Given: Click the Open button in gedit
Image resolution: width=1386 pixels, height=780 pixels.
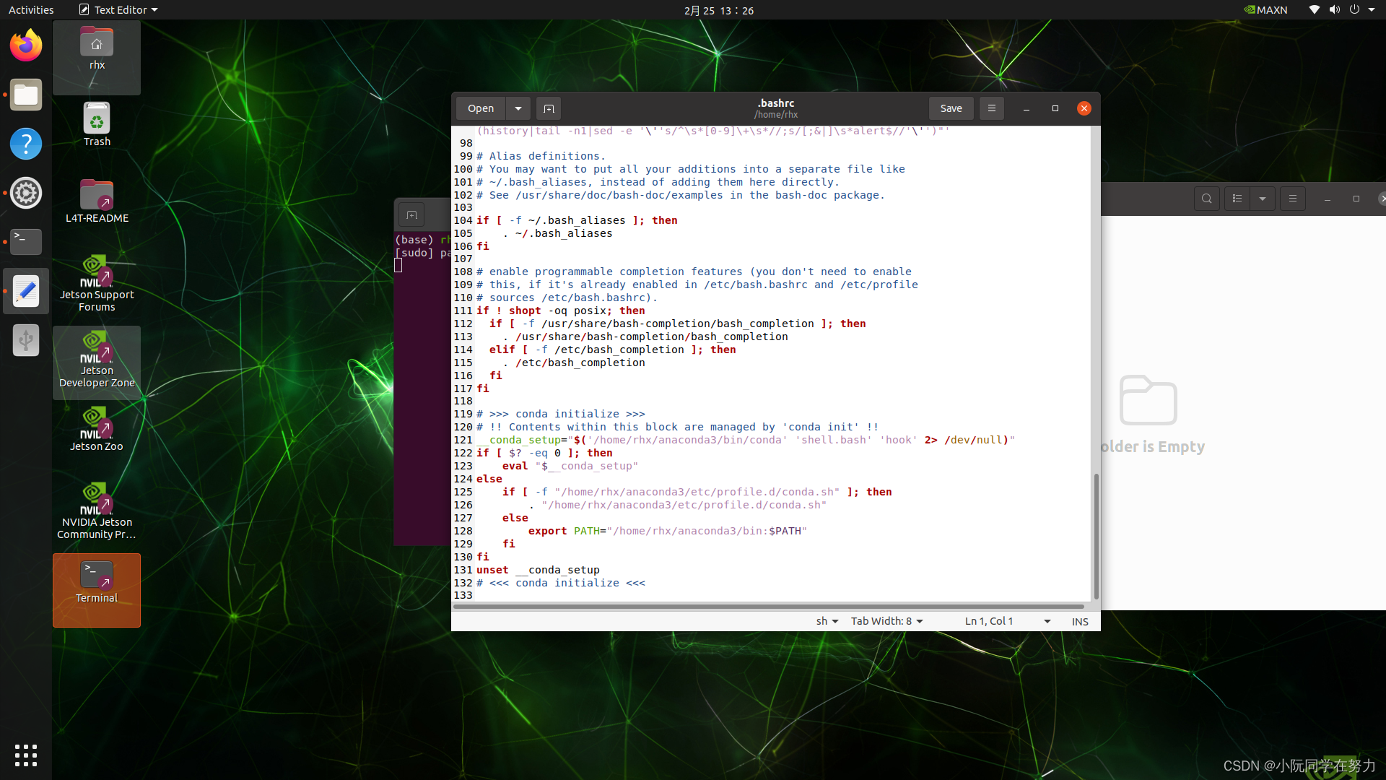Looking at the screenshot, I should click(480, 108).
